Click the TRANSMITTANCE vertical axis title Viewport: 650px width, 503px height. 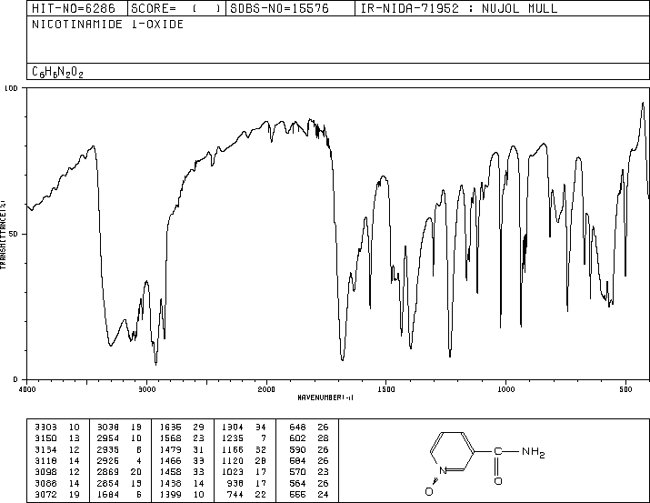click(3, 235)
